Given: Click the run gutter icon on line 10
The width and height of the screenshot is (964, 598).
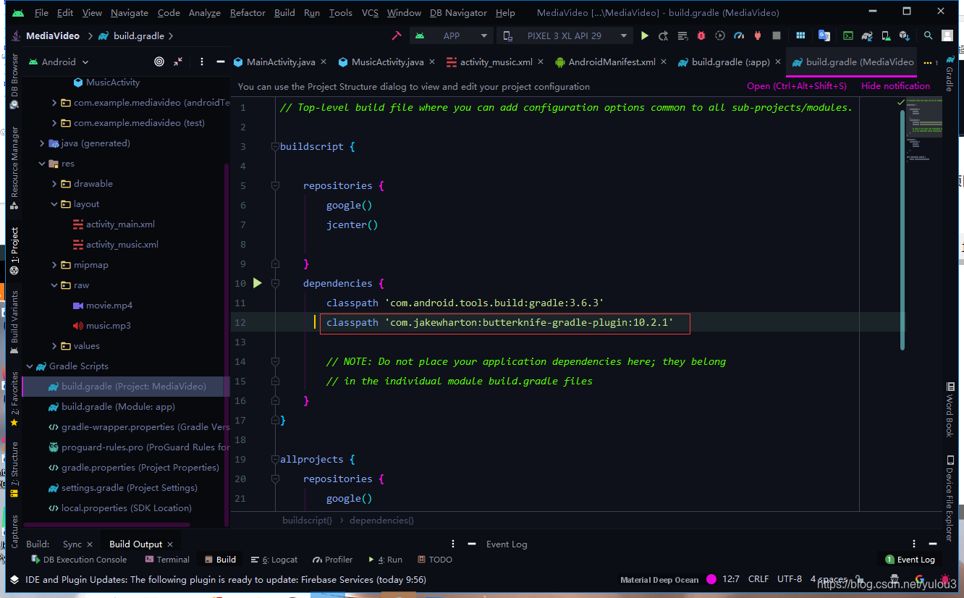Looking at the screenshot, I should [257, 283].
